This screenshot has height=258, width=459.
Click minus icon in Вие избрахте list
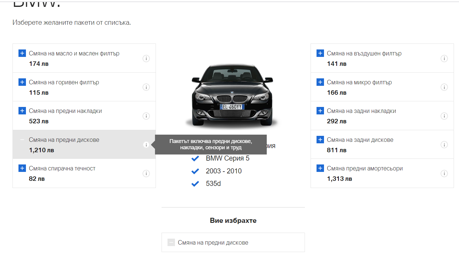pyautogui.click(x=171, y=242)
